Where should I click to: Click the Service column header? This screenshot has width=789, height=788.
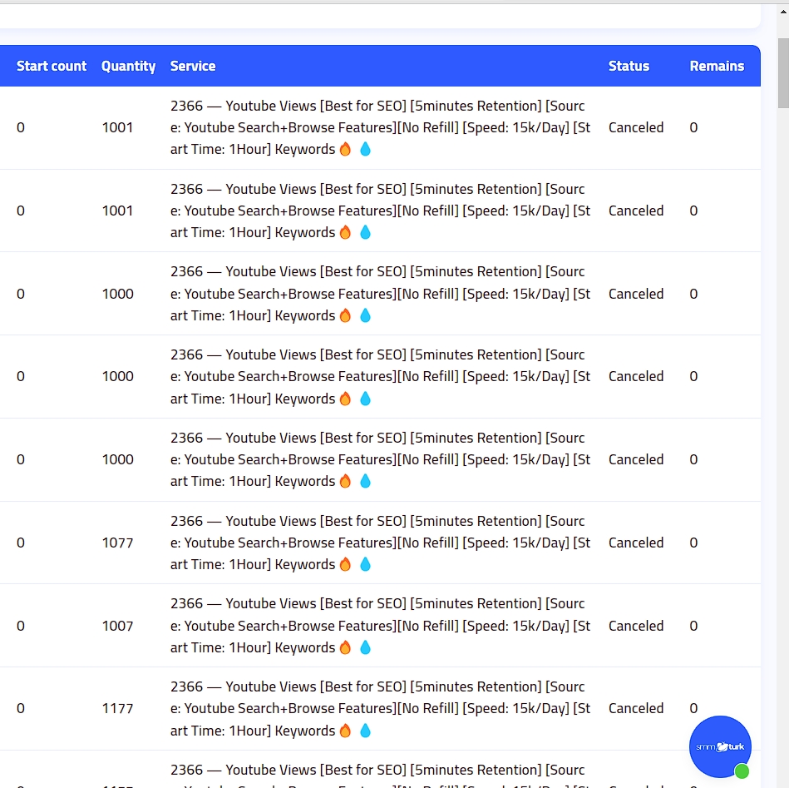pos(193,66)
